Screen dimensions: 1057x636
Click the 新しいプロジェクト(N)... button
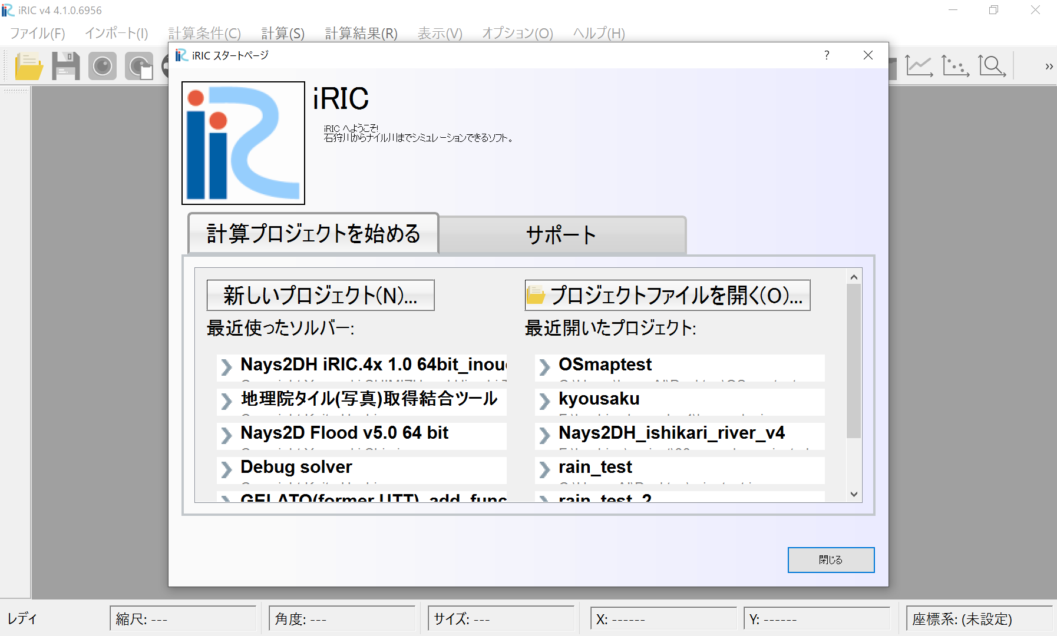[x=321, y=295]
